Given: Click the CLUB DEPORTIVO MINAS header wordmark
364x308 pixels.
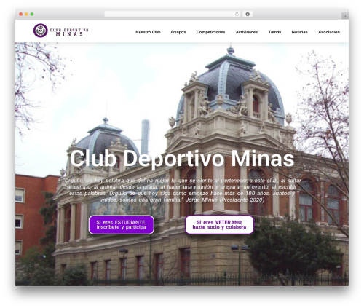Looking at the screenshot, I should coord(69,32).
